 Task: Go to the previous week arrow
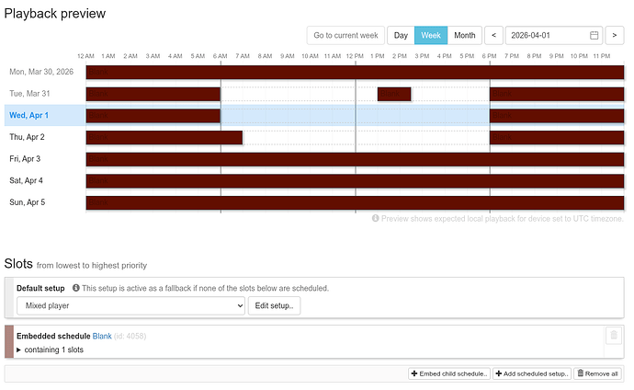[494, 36]
